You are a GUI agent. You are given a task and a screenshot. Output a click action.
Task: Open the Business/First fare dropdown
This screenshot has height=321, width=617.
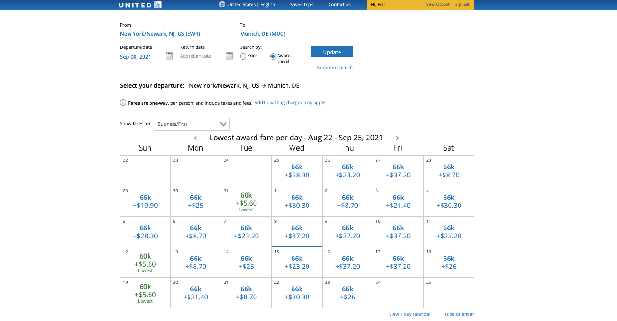point(192,124)
